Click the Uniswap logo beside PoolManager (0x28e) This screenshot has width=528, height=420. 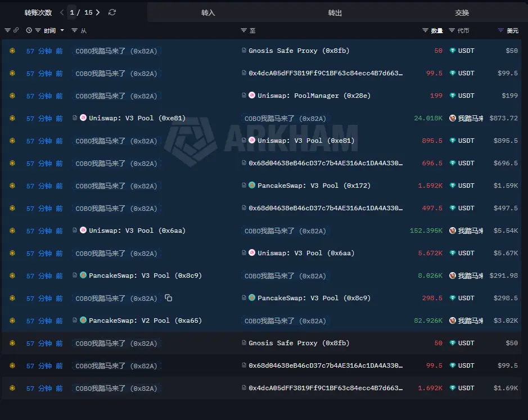pos(252,96)
